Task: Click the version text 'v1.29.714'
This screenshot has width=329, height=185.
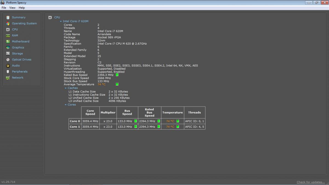Action: pos(8,182)
